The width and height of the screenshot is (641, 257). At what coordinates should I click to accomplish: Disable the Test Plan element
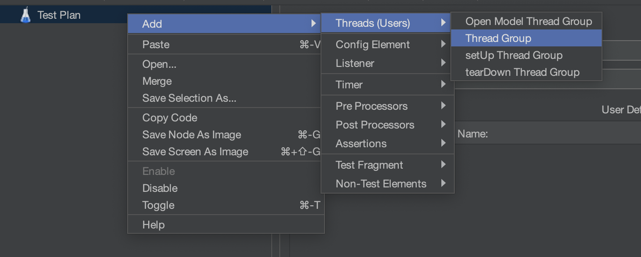pyautogui.click(x=160, y=188)
